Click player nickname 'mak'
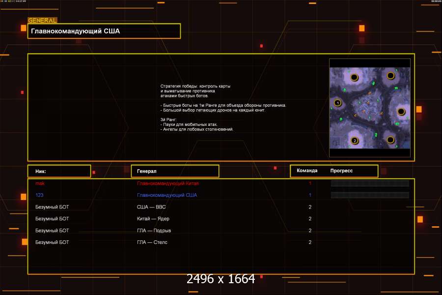Image resolution: width=442 pixels, height=295 pixels. click(40, 183)
